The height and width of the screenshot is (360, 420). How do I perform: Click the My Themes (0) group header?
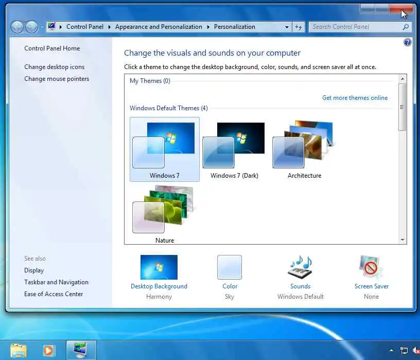point(150,81)
